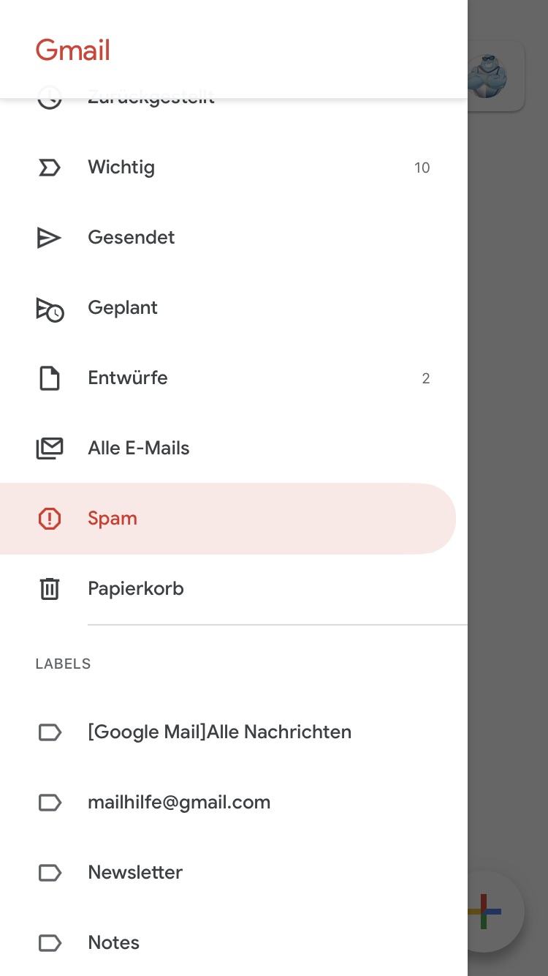The image size is (548, 976).
Task: Open the Gesendet folder
Action: coord(132,238)
